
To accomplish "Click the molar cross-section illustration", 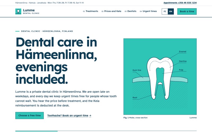I will coord(160,77).
